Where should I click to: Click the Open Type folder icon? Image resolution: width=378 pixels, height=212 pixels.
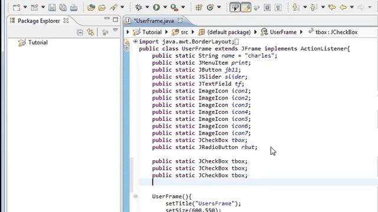(91, 8)
